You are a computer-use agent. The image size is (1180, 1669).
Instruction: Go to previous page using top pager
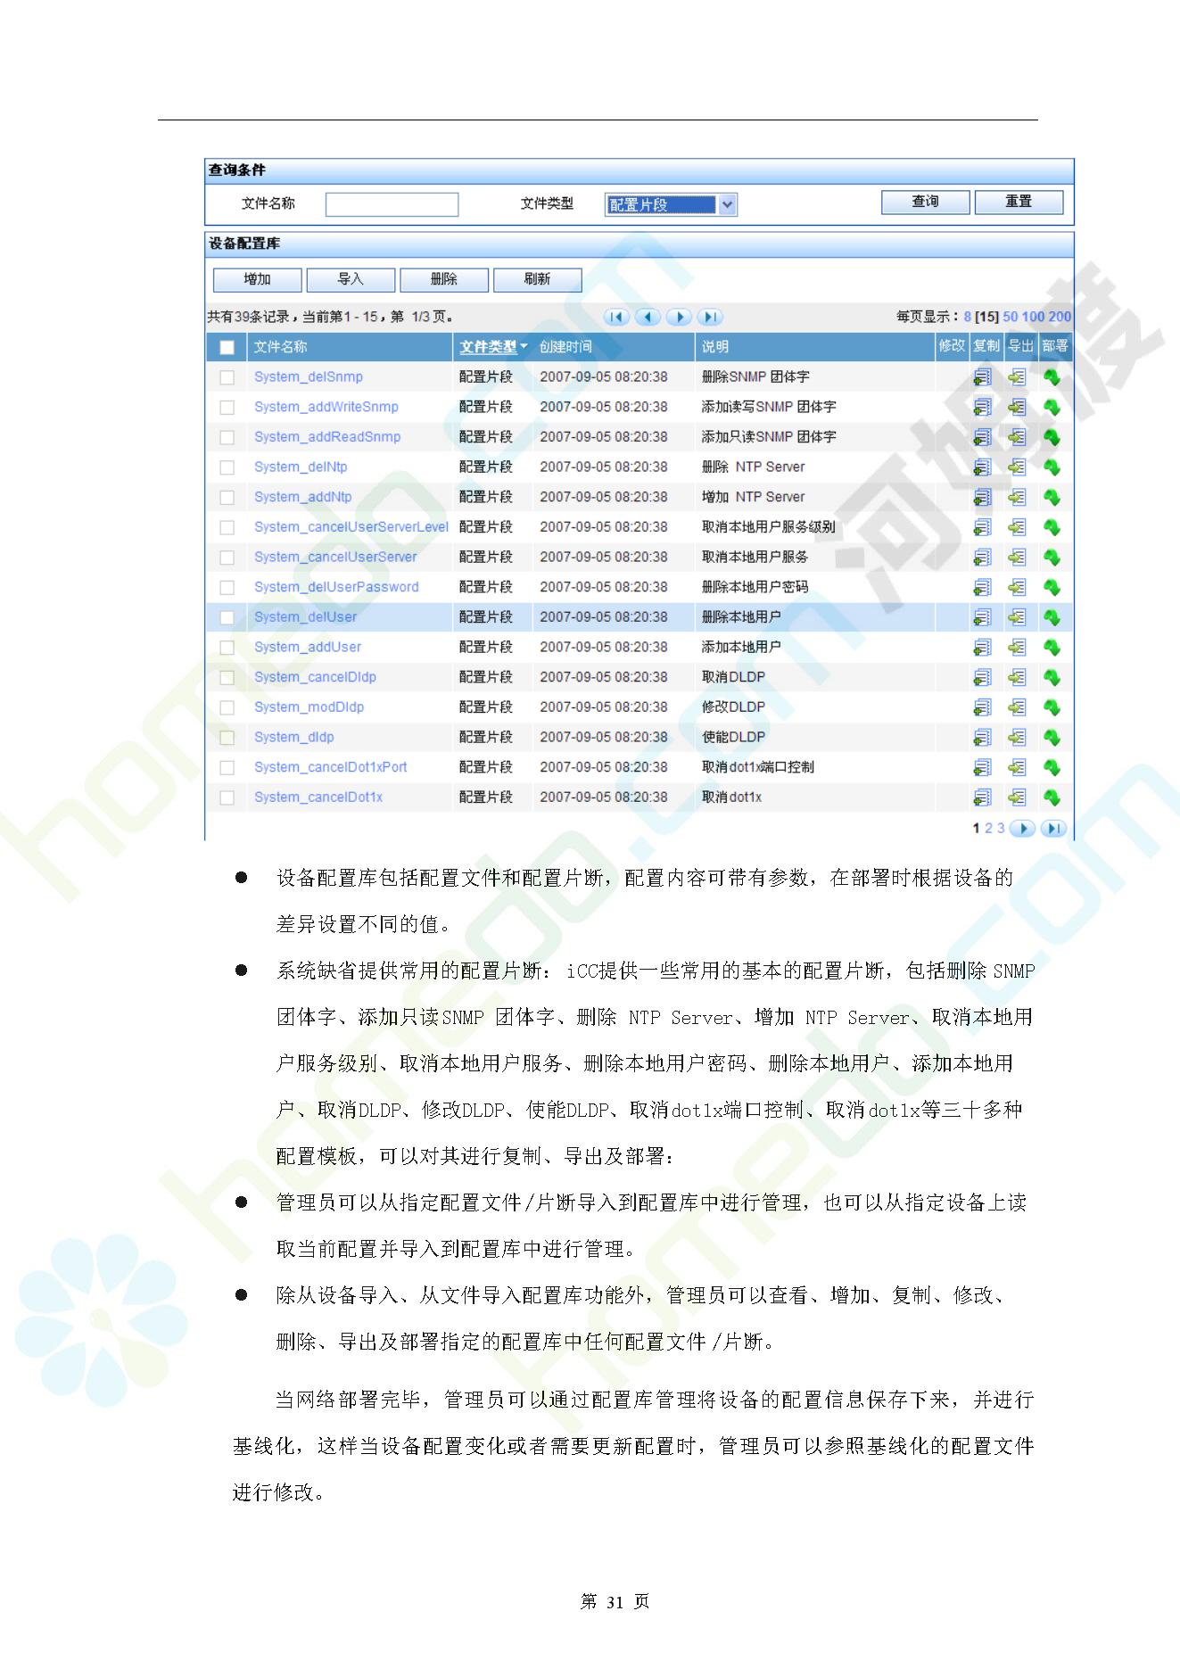click(648, 317)
